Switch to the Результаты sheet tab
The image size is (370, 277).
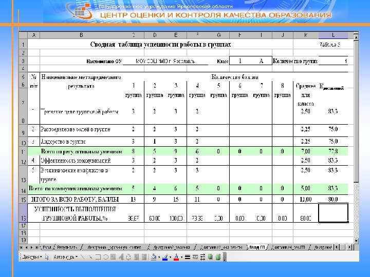click(x=67, y=247)
